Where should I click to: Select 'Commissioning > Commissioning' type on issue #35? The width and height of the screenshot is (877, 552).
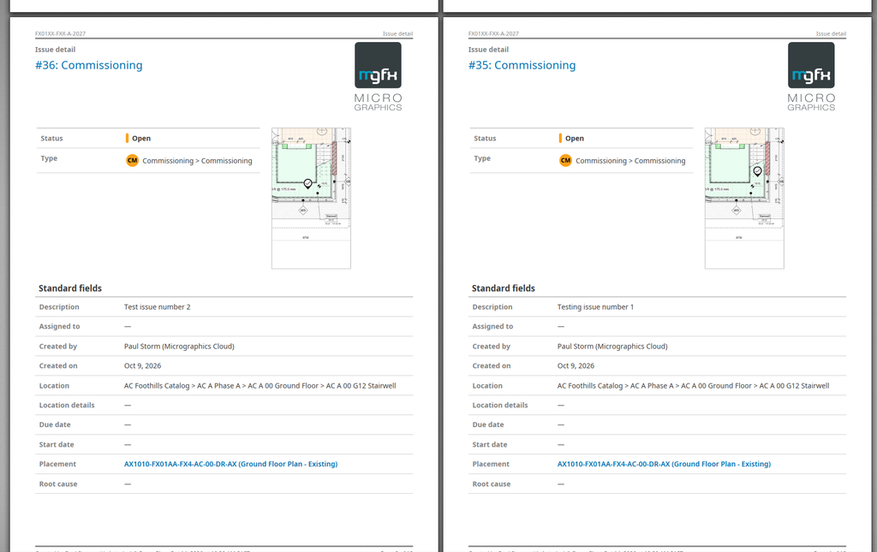coord(630,161)
